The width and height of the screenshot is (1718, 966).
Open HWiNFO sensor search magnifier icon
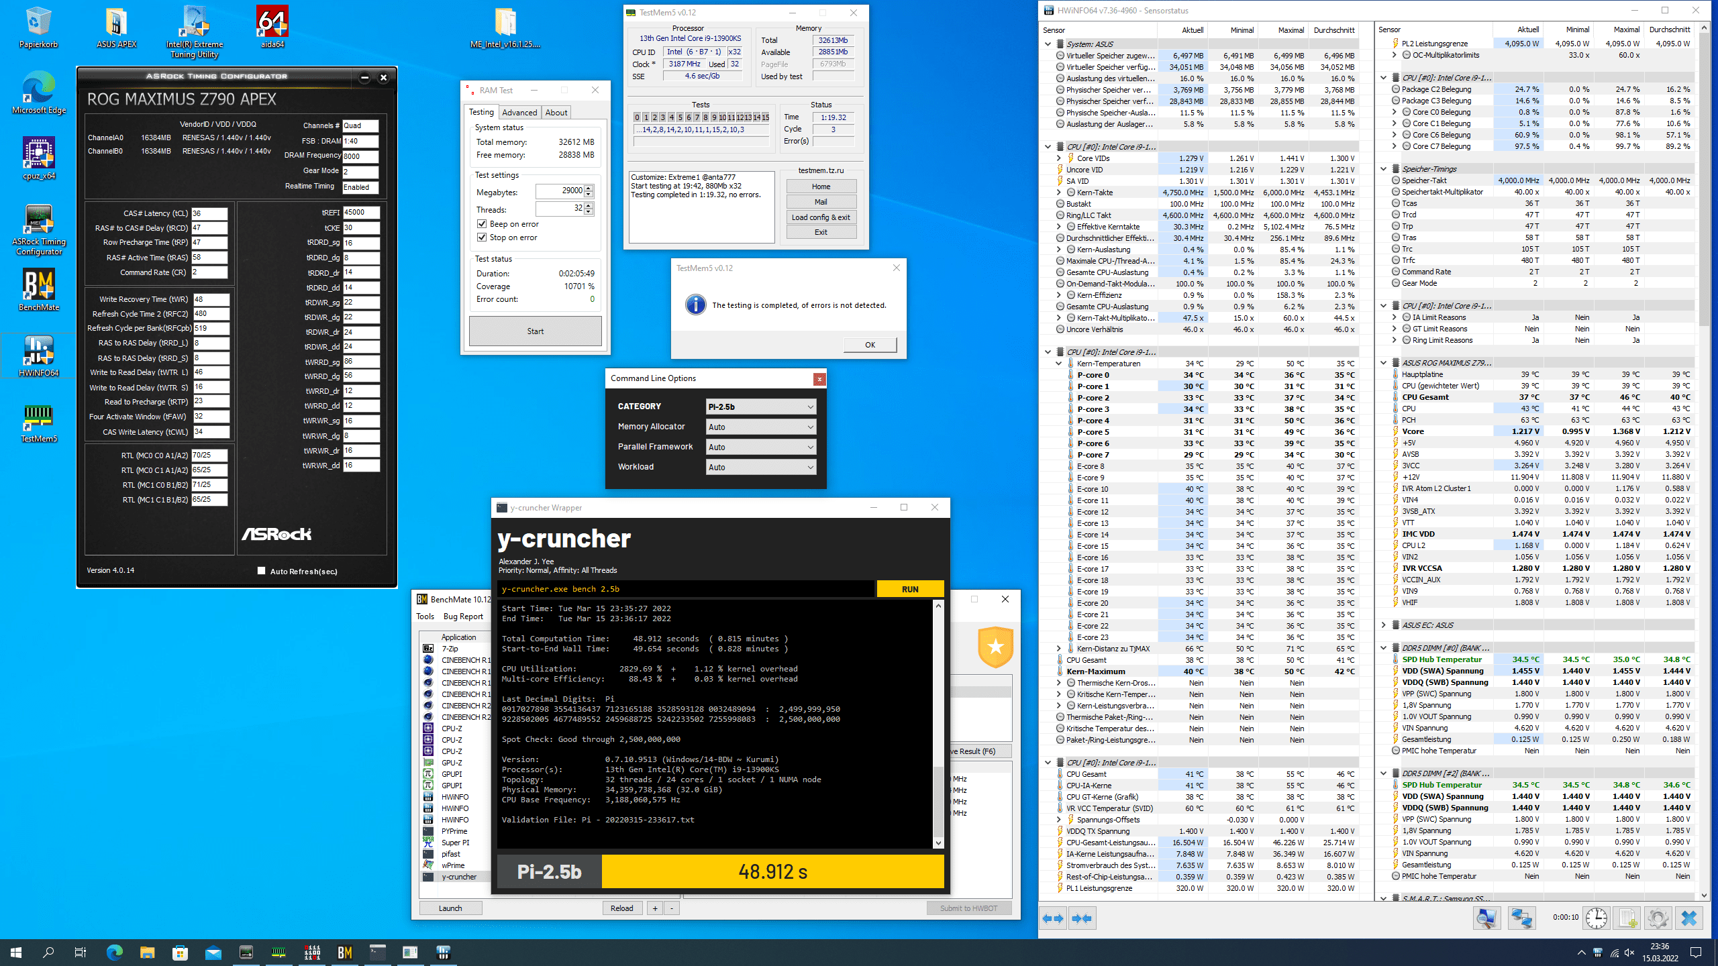1486,918
